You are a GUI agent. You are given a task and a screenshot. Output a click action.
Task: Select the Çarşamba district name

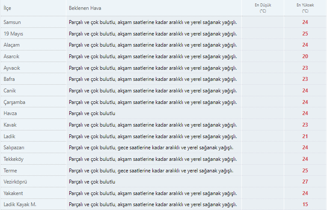tap(15, 102)
